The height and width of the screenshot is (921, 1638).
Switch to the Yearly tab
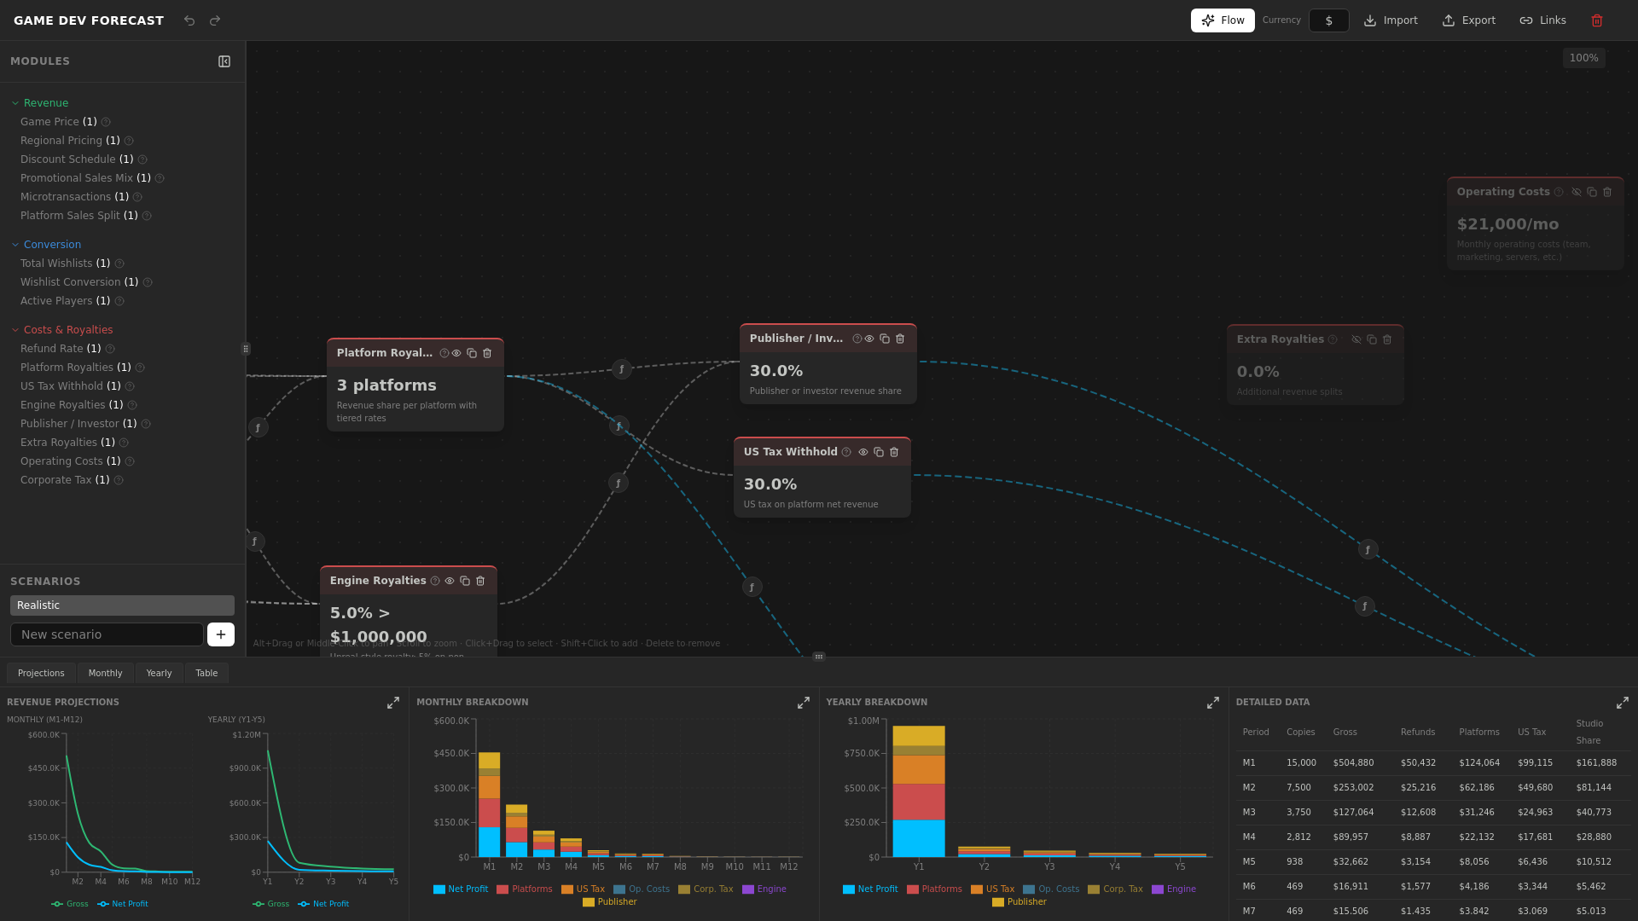click(159, 673)
